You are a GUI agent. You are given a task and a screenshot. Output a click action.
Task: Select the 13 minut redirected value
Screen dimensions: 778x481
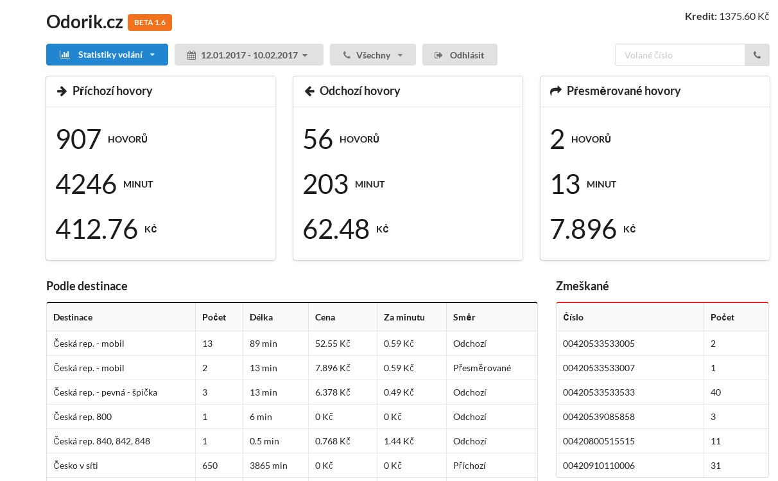click(x=565, y=184)
